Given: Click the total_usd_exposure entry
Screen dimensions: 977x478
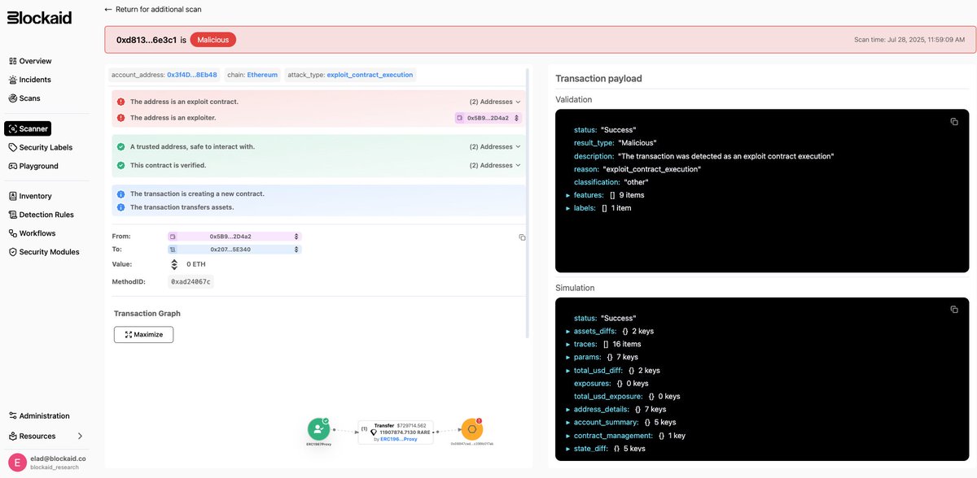Looking at the screenshot, I should pos(627,396).
